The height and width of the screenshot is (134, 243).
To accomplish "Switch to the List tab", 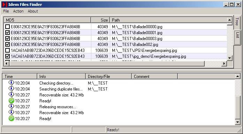I will [x=237, y=37].
